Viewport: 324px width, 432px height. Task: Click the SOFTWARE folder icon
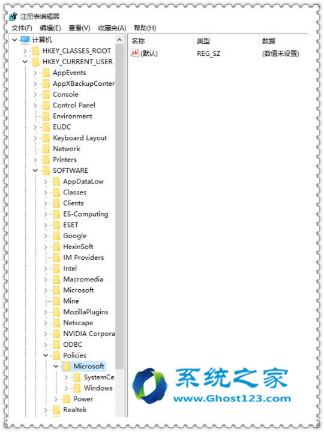pos(46,170)
